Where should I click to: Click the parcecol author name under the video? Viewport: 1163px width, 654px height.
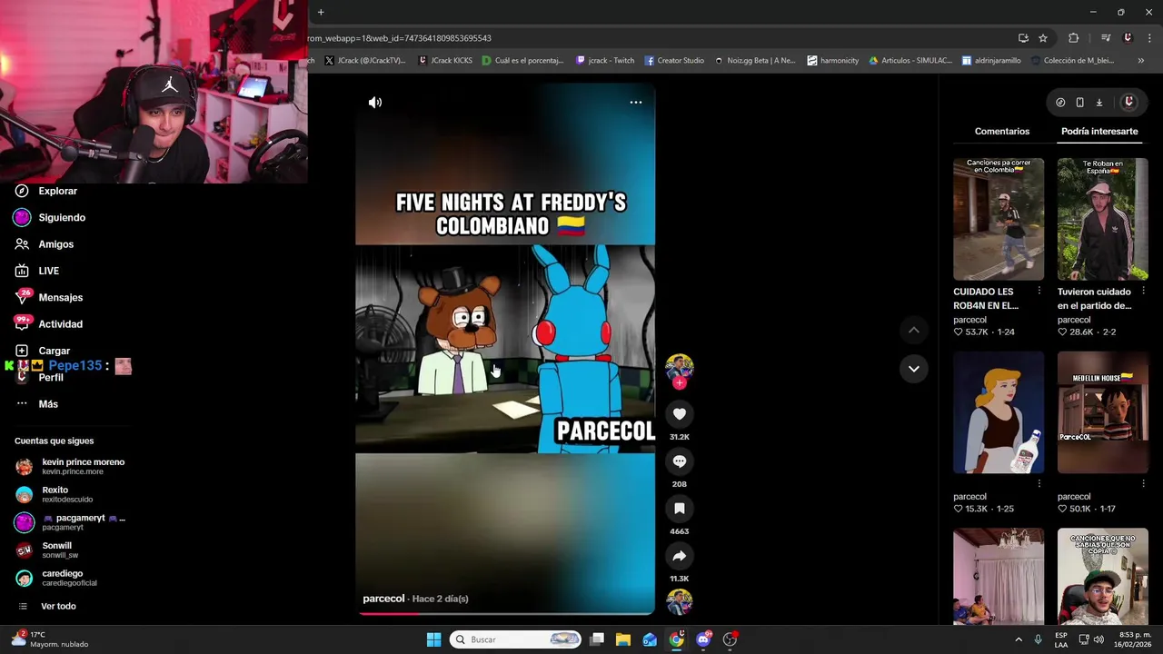383,599
